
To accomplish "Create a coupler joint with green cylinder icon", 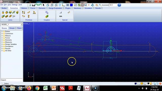I will click(47, 16).
